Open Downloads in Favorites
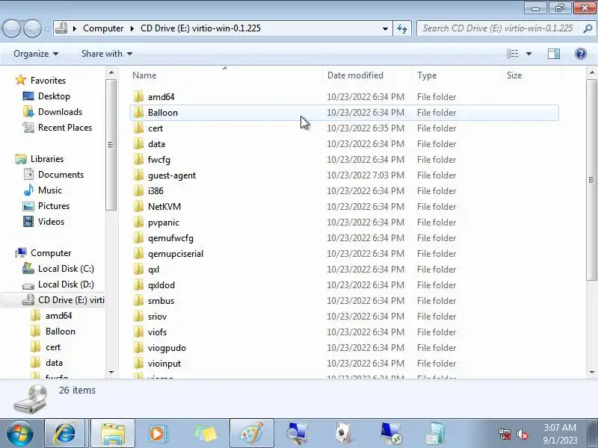Image resolution: width=598 pixels, height=448 pixels. tap(61, 111)
